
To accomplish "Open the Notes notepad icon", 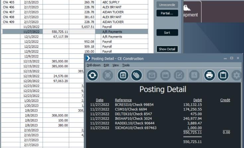I will 123,75.
